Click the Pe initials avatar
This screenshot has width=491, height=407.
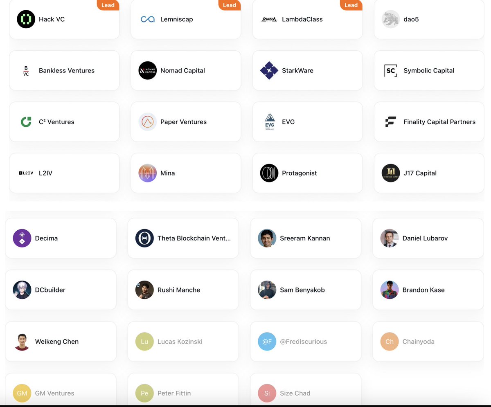point(144,393)
